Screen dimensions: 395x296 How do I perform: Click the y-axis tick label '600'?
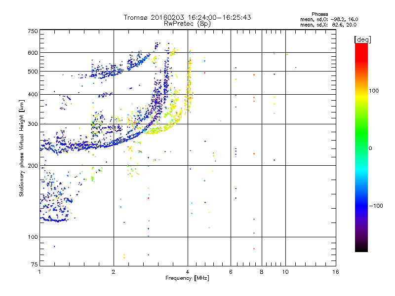(x=33, y=53)
